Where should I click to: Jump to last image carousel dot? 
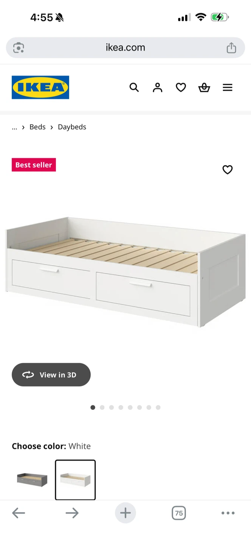[158, 408]
